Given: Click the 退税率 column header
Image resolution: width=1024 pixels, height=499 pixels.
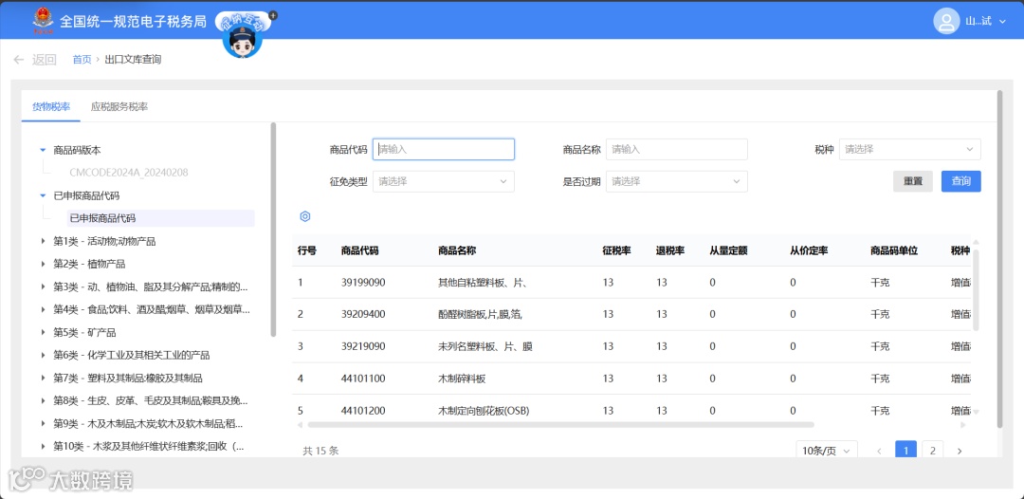Looking at the screenshot, I should click(x=670, y=250).
